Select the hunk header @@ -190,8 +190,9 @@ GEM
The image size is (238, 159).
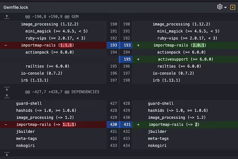click(52, 17)
